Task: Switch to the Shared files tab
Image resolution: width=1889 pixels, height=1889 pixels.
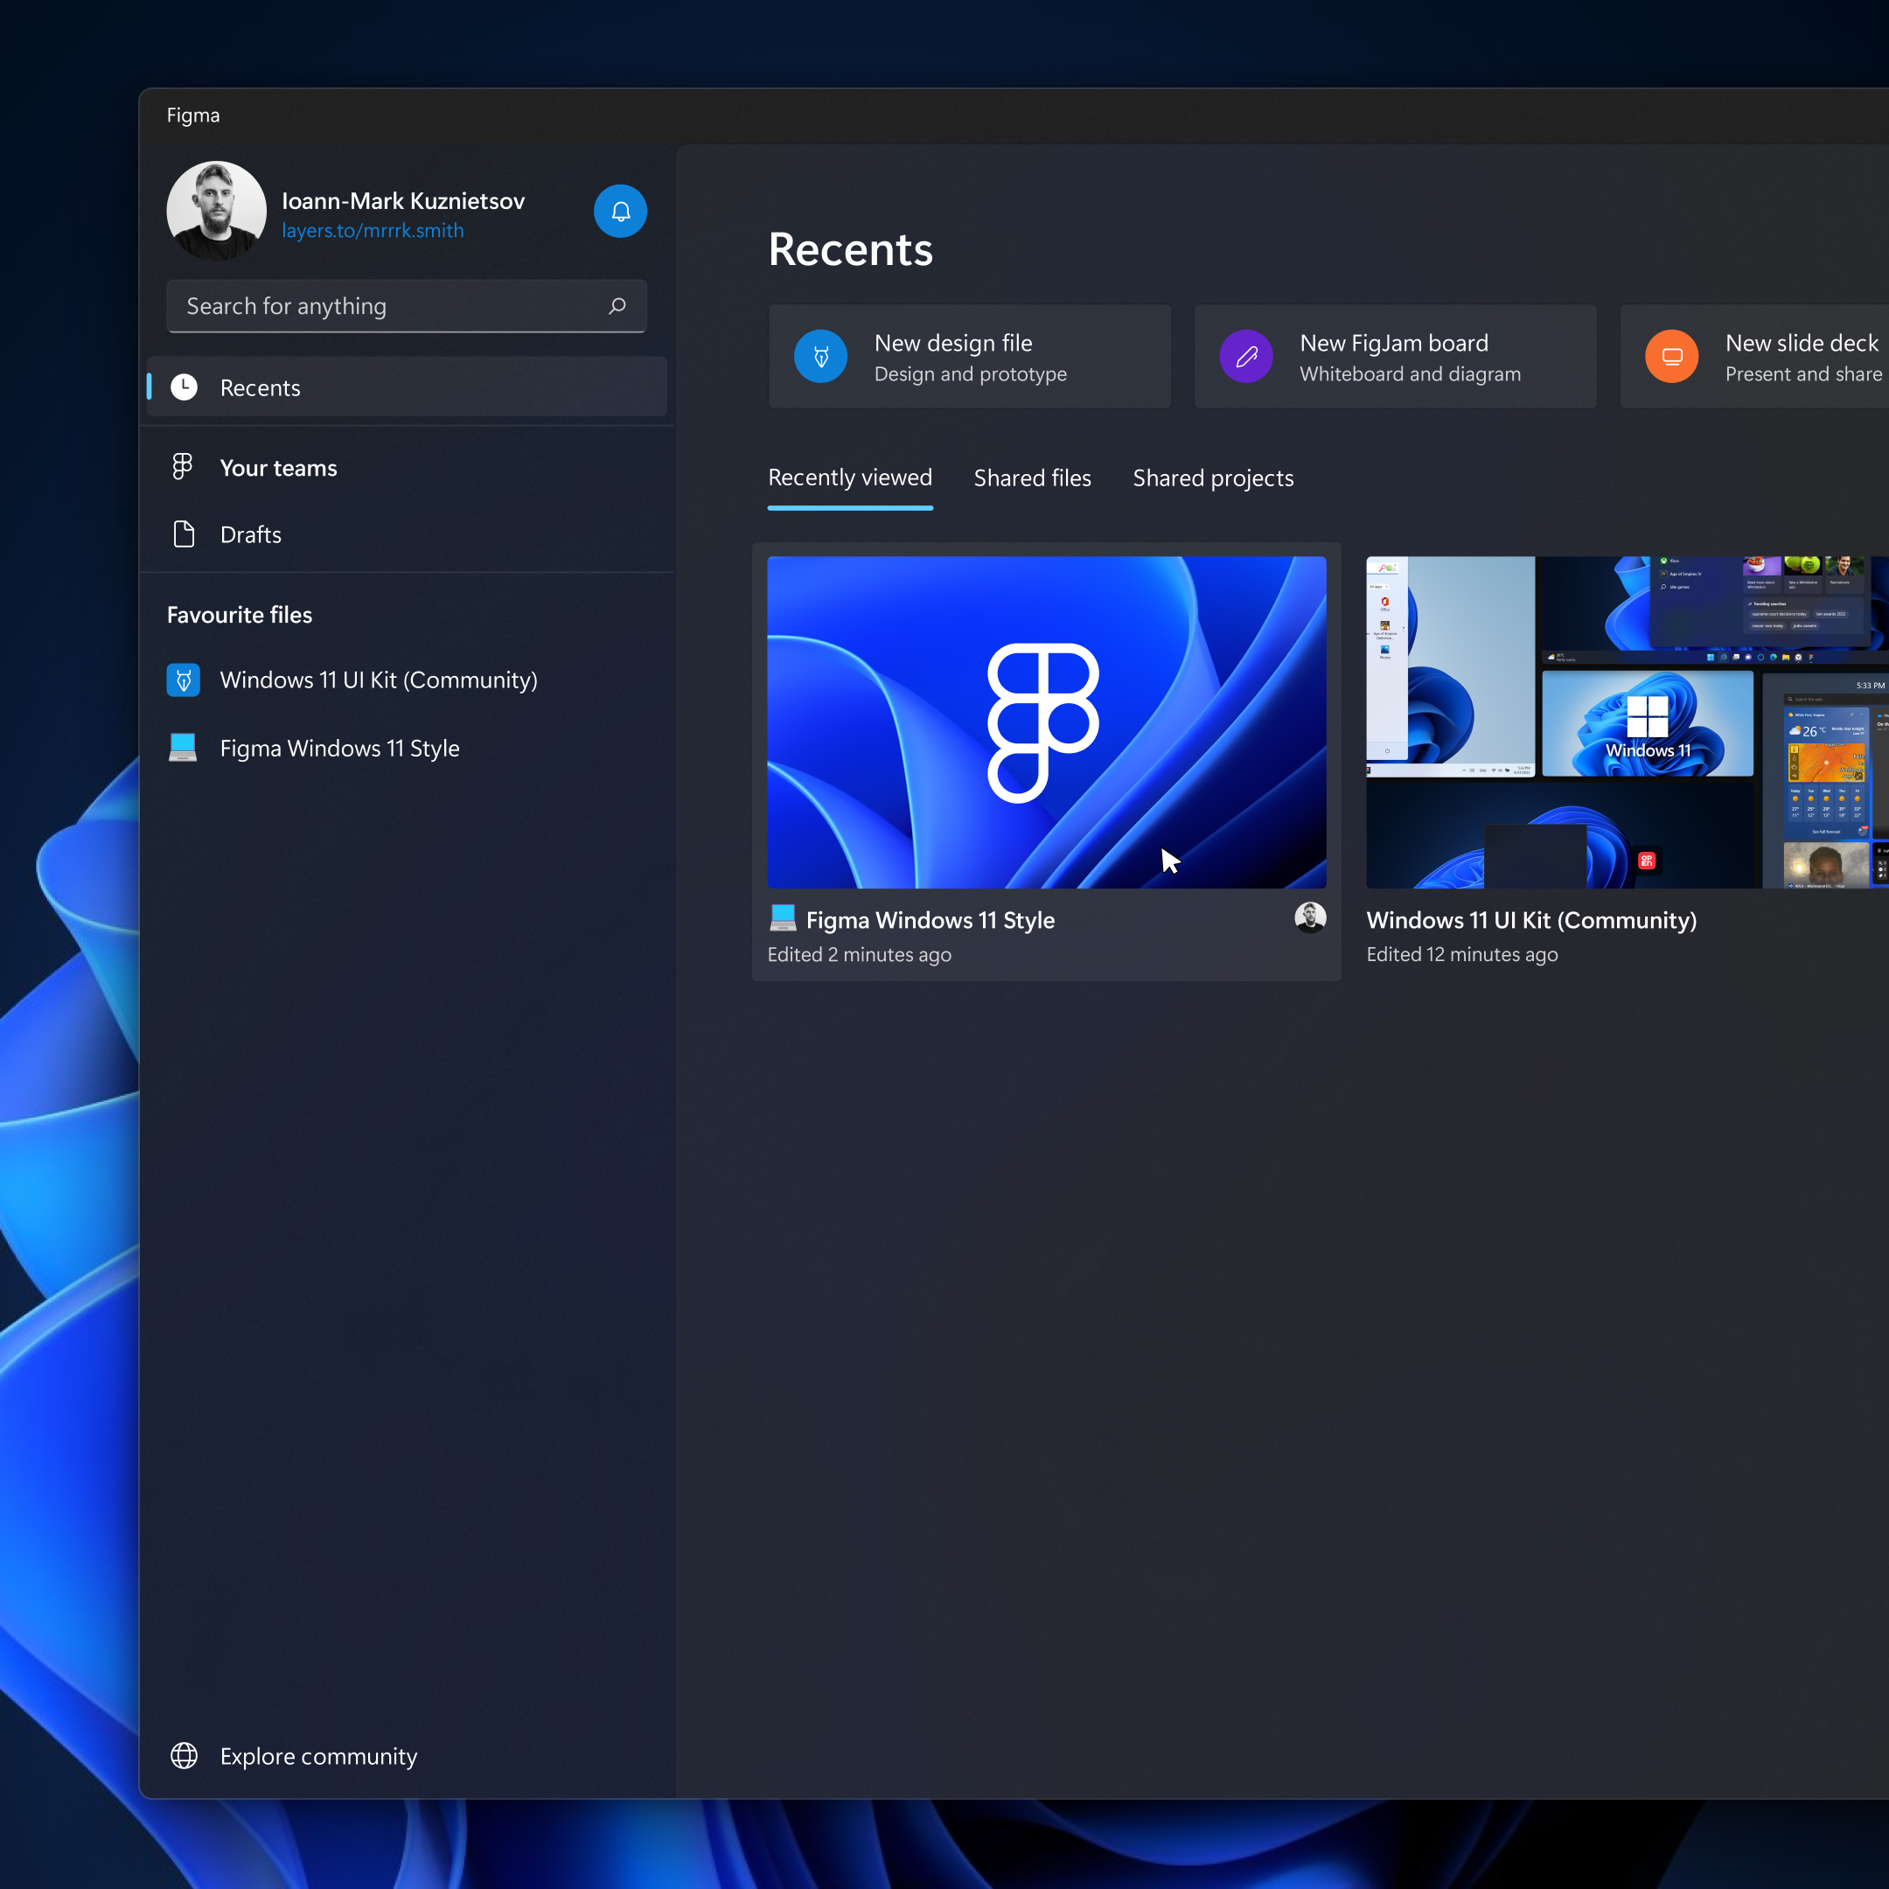Action: [x=1033, y=478]
